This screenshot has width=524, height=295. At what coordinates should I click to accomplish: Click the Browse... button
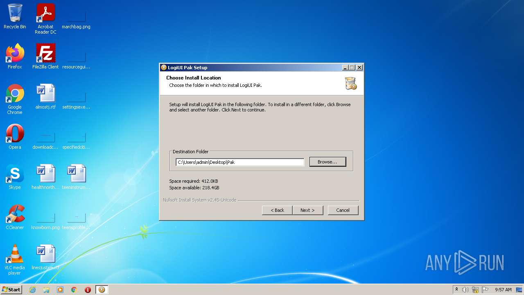[x=327, y=162]
